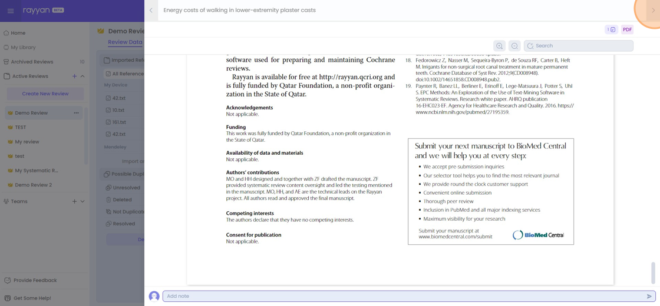The height and width of the screenshot is (306, 660).
Task: Click the Acknowledgements heading
Action: click(249, 108)
